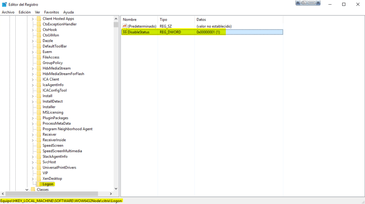
Task: Expand the Client Hosted Apps key
Action: point(33,19)
